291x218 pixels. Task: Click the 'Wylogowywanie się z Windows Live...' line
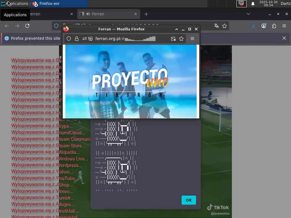pyautogui.click(x=50, y=158)
